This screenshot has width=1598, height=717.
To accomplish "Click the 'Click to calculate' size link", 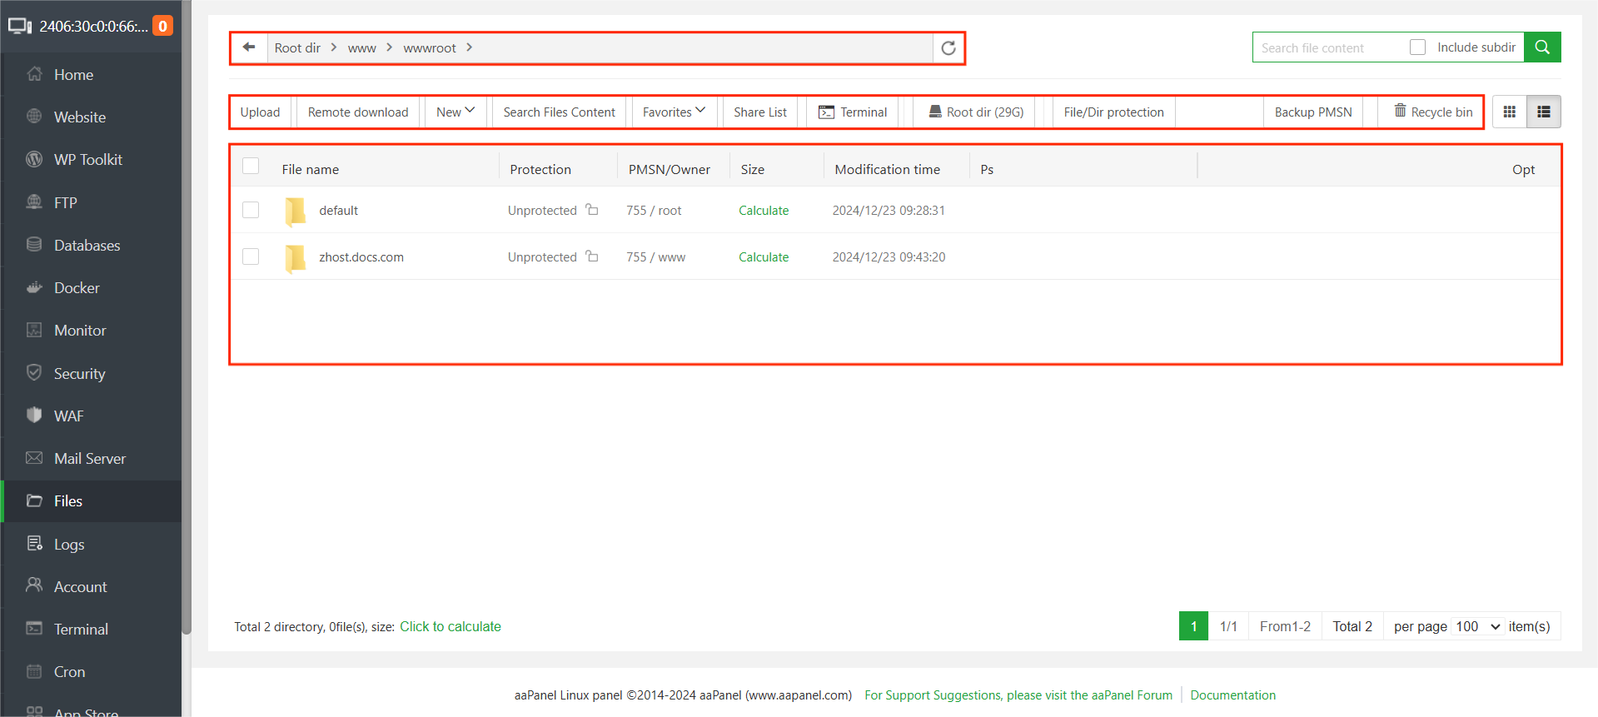I will click(x=450, y=626).
